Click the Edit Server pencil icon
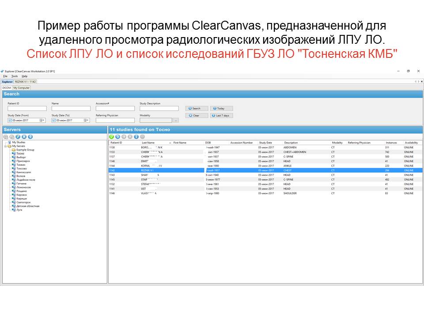The image size is (424, 318). pyautogui.click(x=18, y=136)
